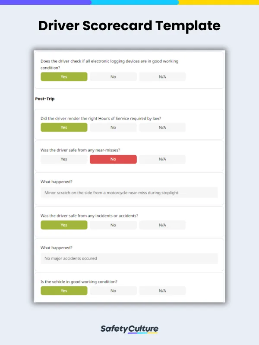Choose No for incidents or accidents question
259x345 pixels.
(113, 225)
